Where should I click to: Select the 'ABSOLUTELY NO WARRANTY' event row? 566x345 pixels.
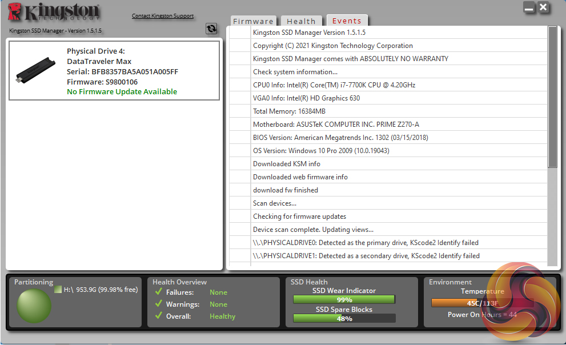point(388,58)
